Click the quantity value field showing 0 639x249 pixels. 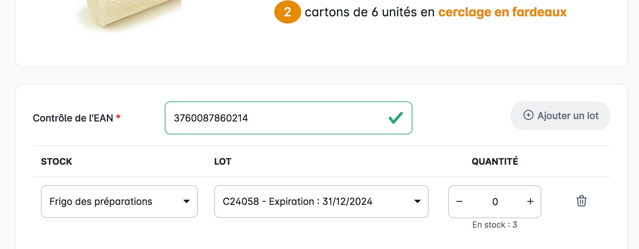(495, 202)
